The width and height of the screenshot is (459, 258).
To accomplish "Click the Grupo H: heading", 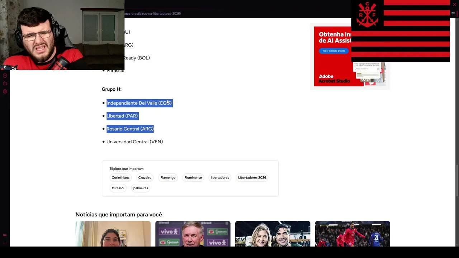I will (x=112, y=89).
